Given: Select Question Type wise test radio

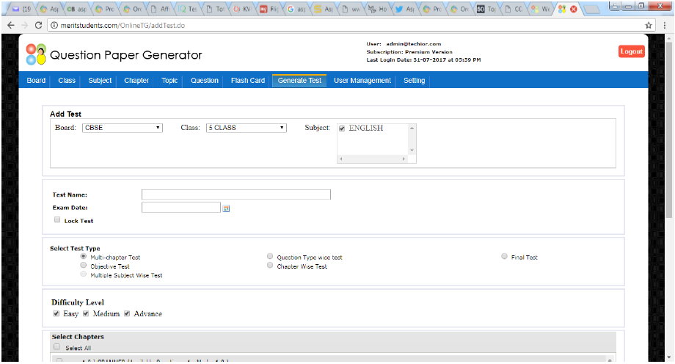Looking at the screenshot, I should pyautogui.click(x=270, y=256).
